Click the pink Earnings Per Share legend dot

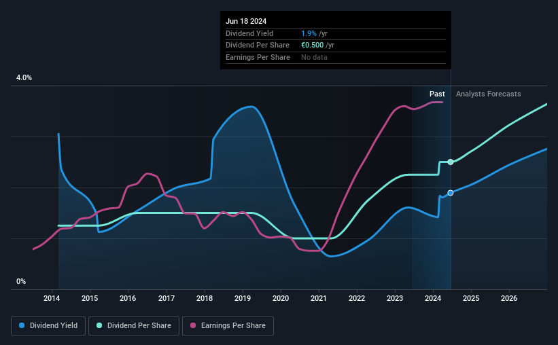click(193, 325)
